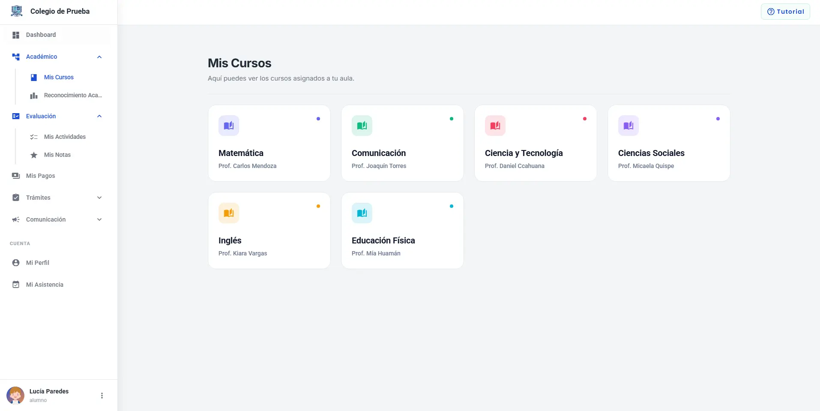The height and width of the screenshot is (411, 820).
Task: Click the Tutorial button
Action: (x=785, y=12)
